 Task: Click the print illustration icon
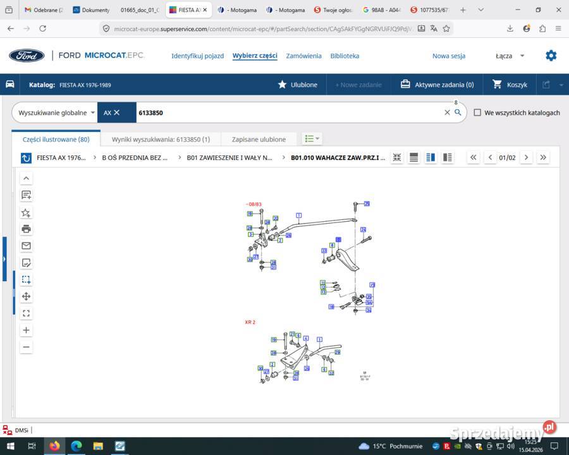26,229
